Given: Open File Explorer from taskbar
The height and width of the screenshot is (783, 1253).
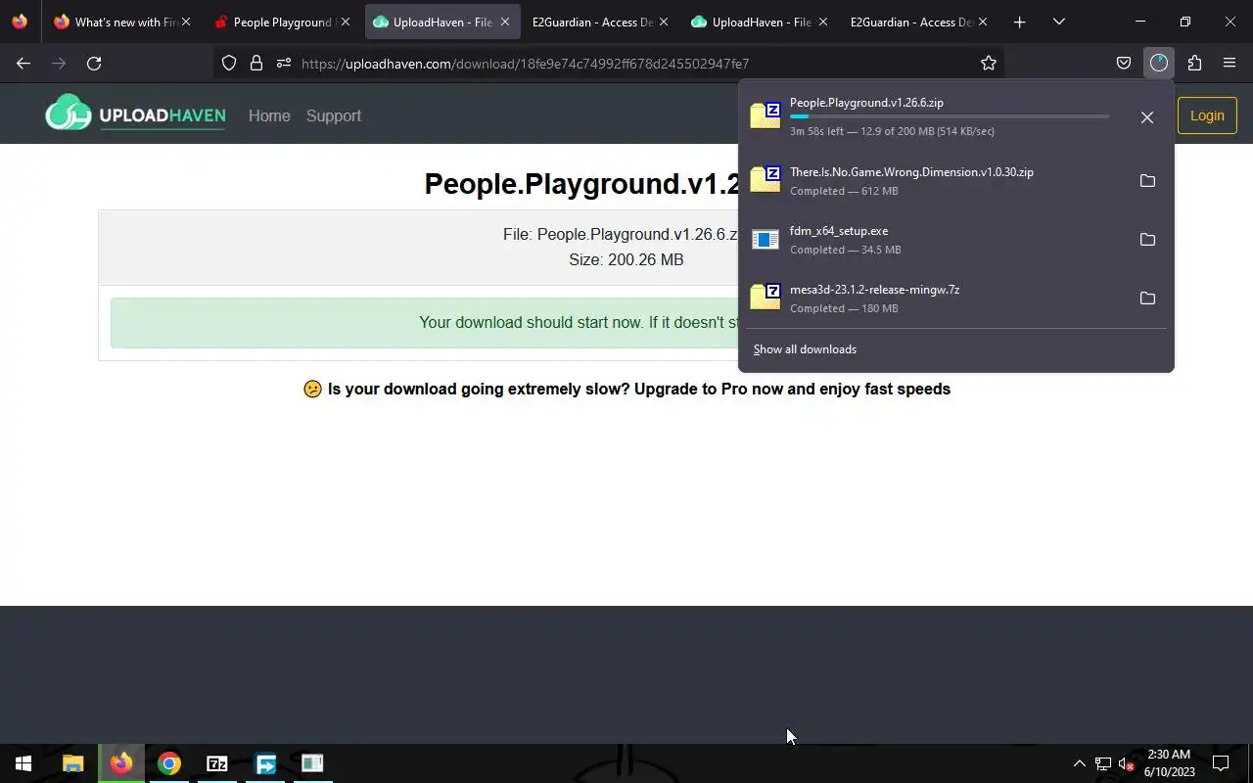Looking at the screenshot, I should point(72,763).
